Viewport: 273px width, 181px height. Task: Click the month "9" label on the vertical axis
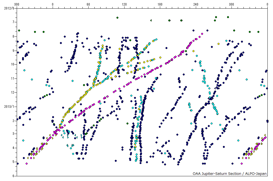(13, 51)
